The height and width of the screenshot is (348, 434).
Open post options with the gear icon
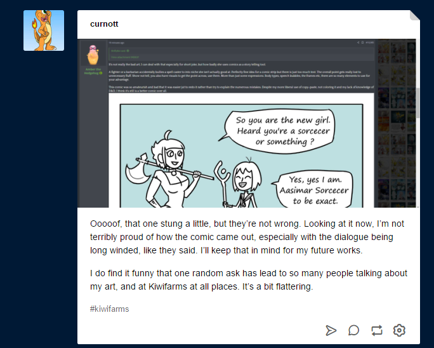399,330
